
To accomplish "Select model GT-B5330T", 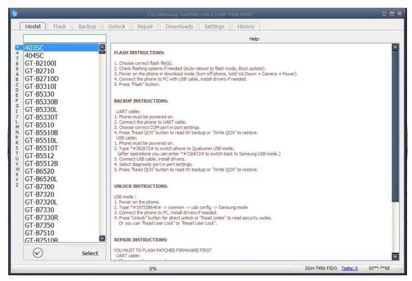I will pos(62,117).
